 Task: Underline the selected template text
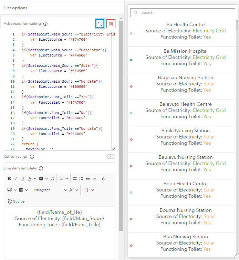23,179
